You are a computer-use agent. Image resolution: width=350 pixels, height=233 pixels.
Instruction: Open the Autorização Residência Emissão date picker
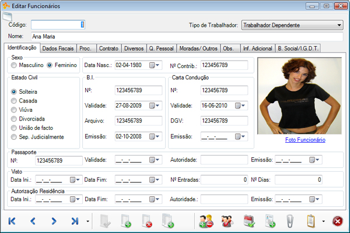[x=314, y=199]
